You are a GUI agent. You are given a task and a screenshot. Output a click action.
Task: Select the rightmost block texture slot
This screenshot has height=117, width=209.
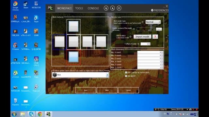coord(101,42)
